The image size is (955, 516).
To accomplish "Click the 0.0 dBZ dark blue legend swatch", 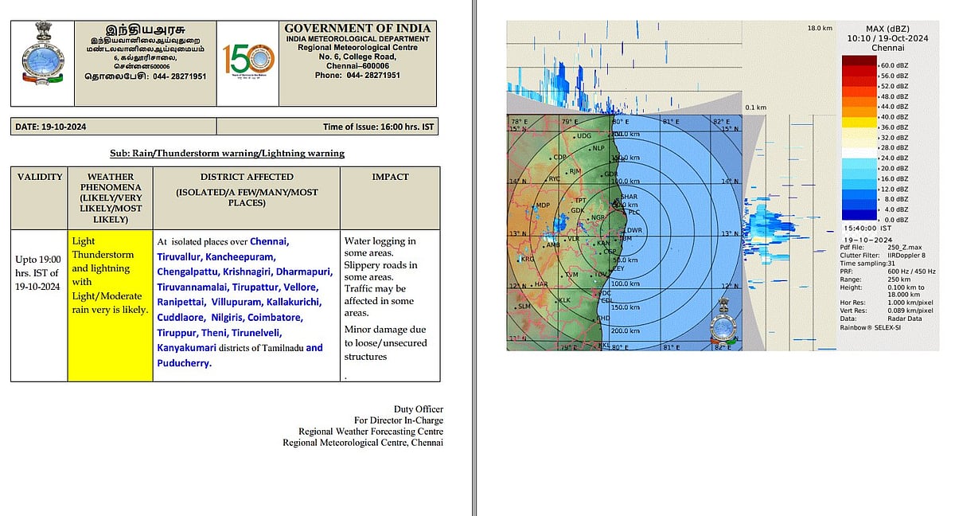I will (859, 214).
